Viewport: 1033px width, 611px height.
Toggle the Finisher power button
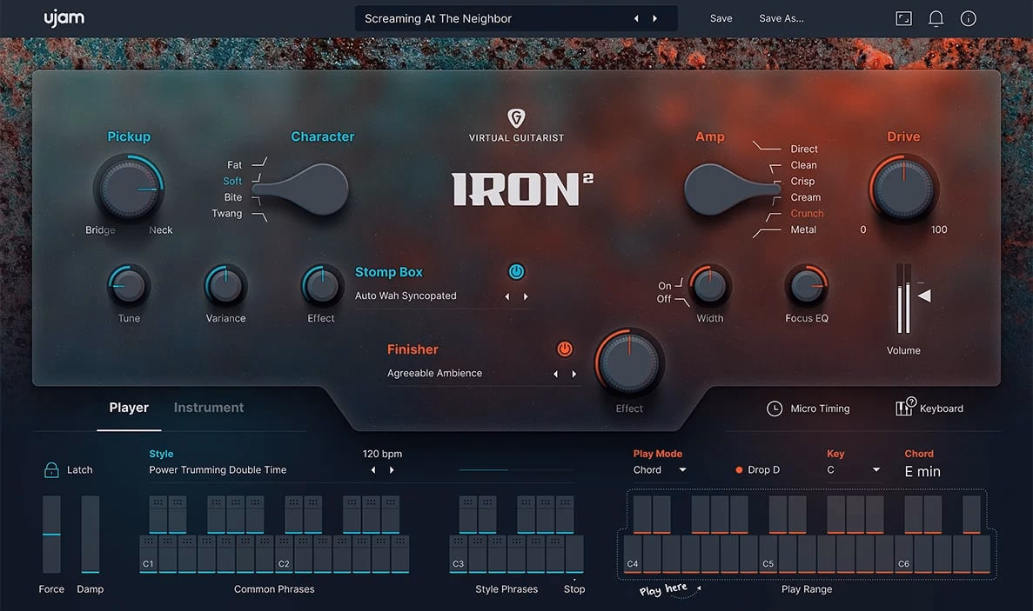(565, 349)
